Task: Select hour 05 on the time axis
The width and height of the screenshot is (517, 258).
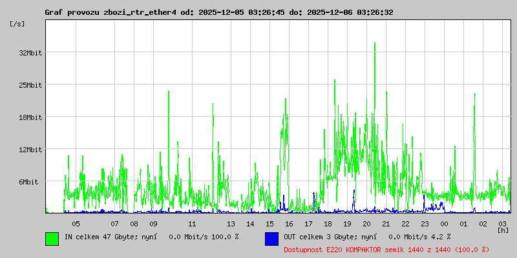Action: pyautogui.click(x=76, y=224)
